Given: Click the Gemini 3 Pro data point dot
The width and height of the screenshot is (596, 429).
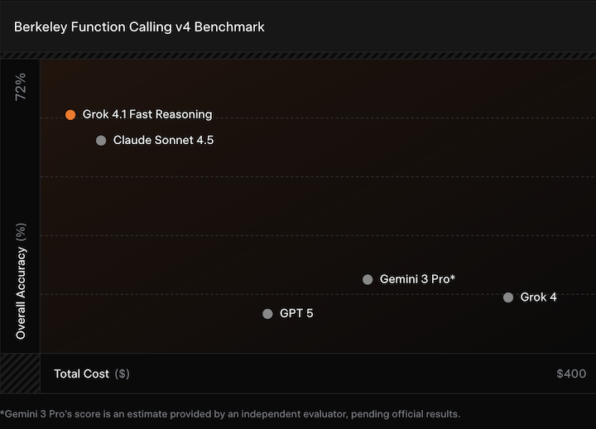Looking at the screenshot, I should tap(368, 280).
